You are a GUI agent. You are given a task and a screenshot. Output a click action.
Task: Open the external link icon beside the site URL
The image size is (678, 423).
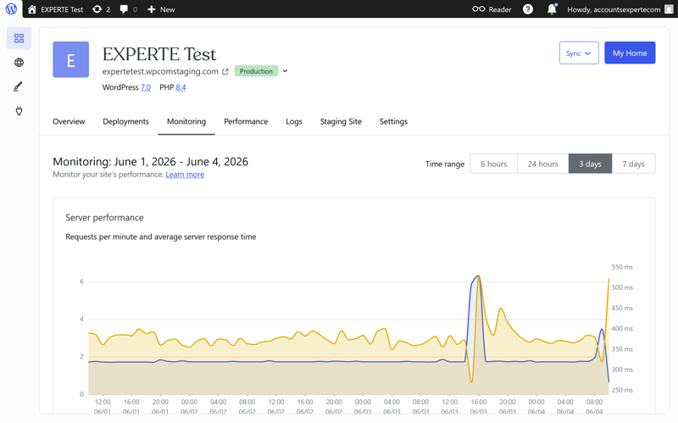225,71
